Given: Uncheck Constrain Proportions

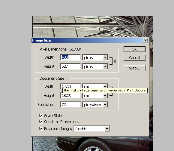Looking at the screenshot, I should [x=41, y=122].
